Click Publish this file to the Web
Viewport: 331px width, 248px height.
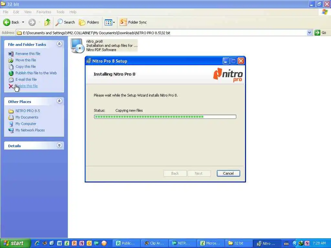(36, 73)
